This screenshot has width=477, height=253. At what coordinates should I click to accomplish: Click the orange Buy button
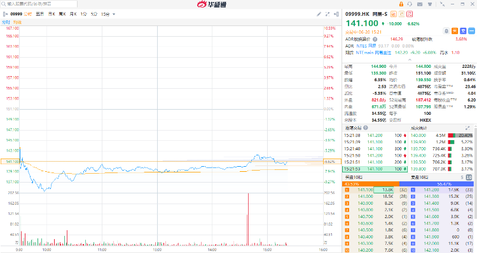[x=455, y=31]
